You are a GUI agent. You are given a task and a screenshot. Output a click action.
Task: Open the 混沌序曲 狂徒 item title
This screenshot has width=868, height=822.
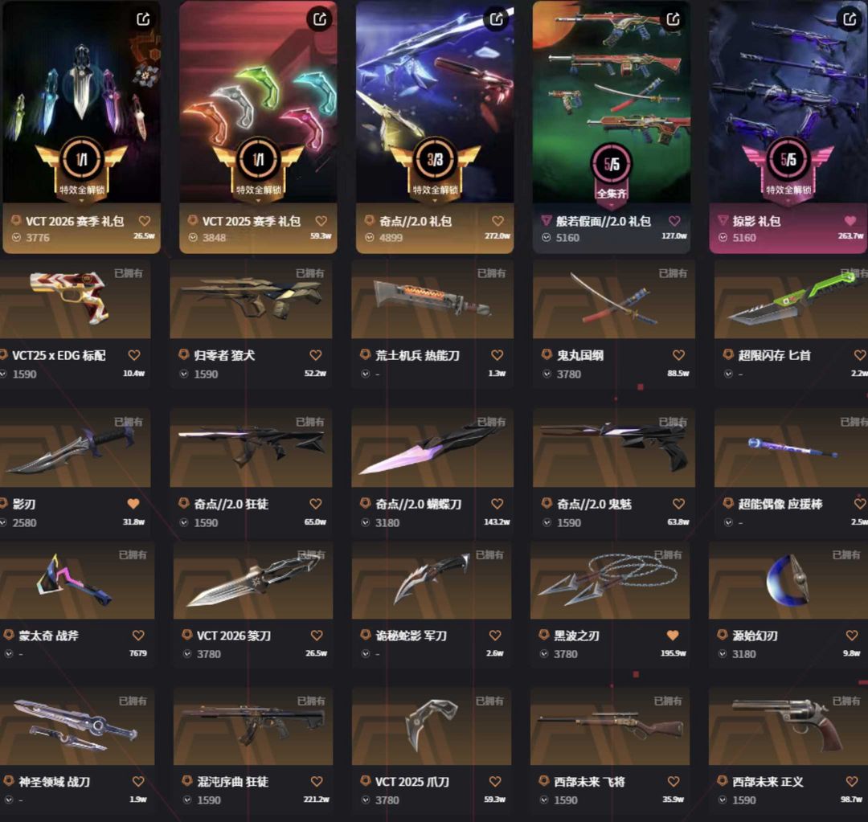pyautogui.click(x=233, y=782)
